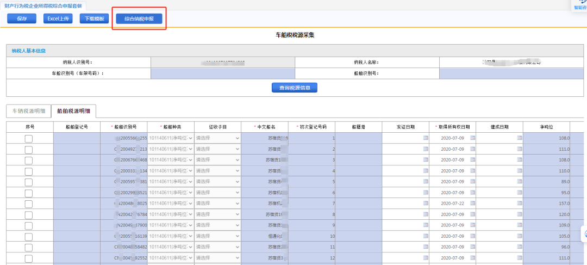587x265 pixels.
Task: Tick the 序号 checkbox for row 5
Action: click(28, 182)
